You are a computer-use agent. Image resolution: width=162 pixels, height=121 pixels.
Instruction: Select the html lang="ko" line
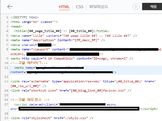coord(34,22)
